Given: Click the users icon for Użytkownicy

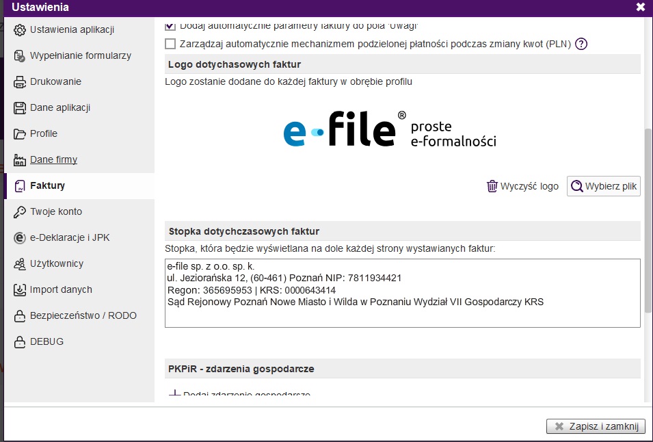Looking at the screenshot, I should [x=19, y=263].
